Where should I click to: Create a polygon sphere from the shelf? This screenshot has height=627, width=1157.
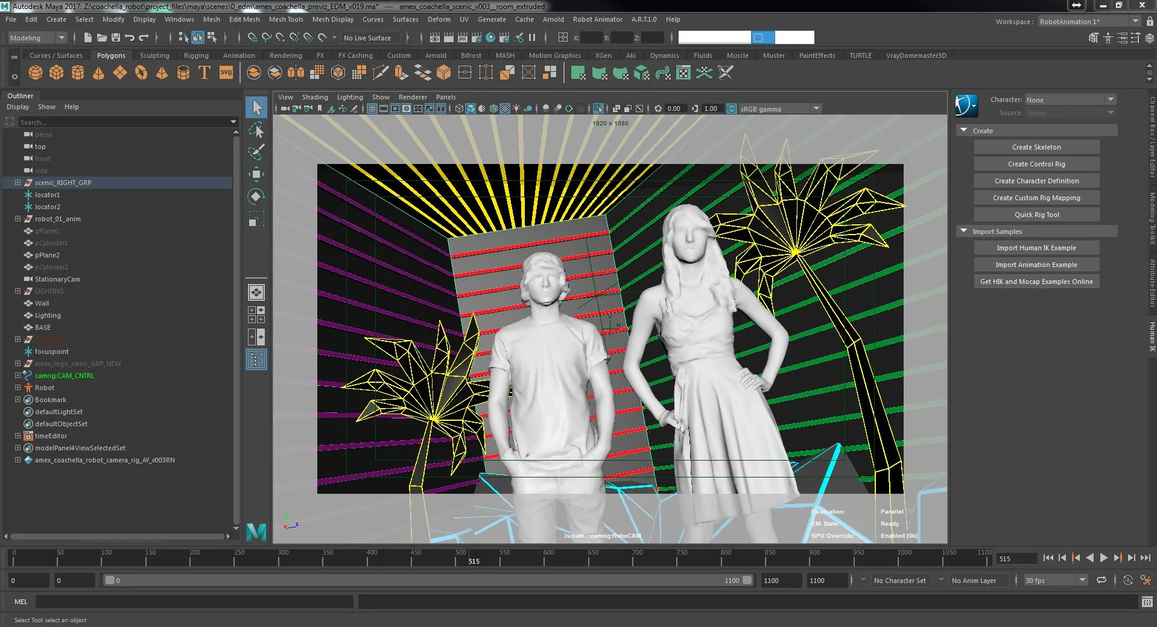[x=36, y=73]
